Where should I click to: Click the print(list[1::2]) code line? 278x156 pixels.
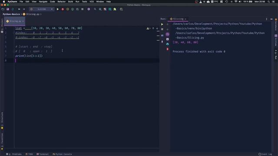point(29,56)
